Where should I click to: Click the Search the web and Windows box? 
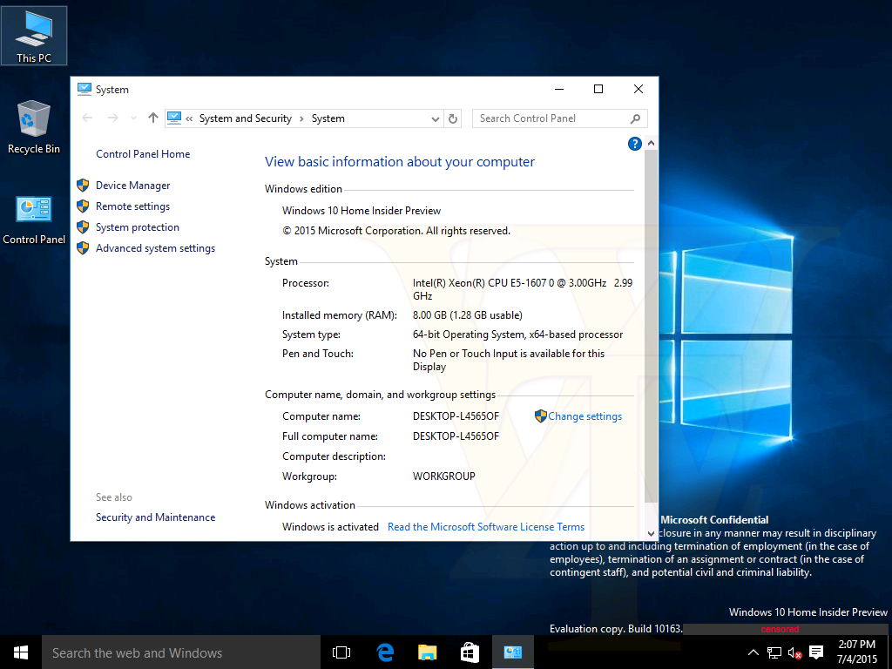(x=181, y=652)
